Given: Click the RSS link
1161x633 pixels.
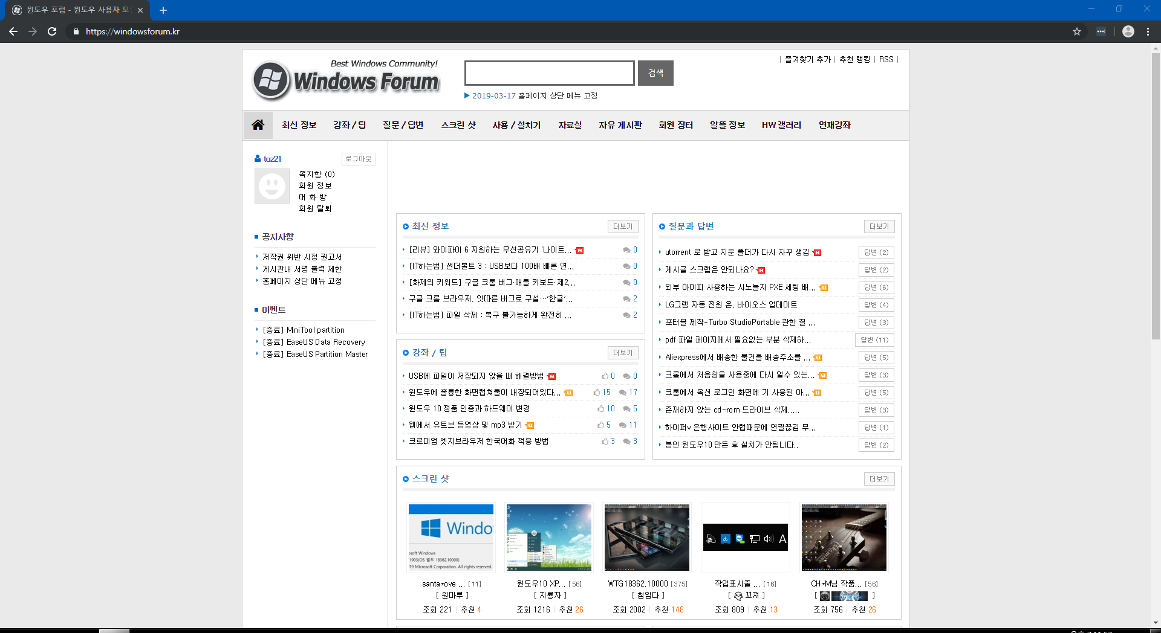Looking at the screenshot, I should point(886,59).
